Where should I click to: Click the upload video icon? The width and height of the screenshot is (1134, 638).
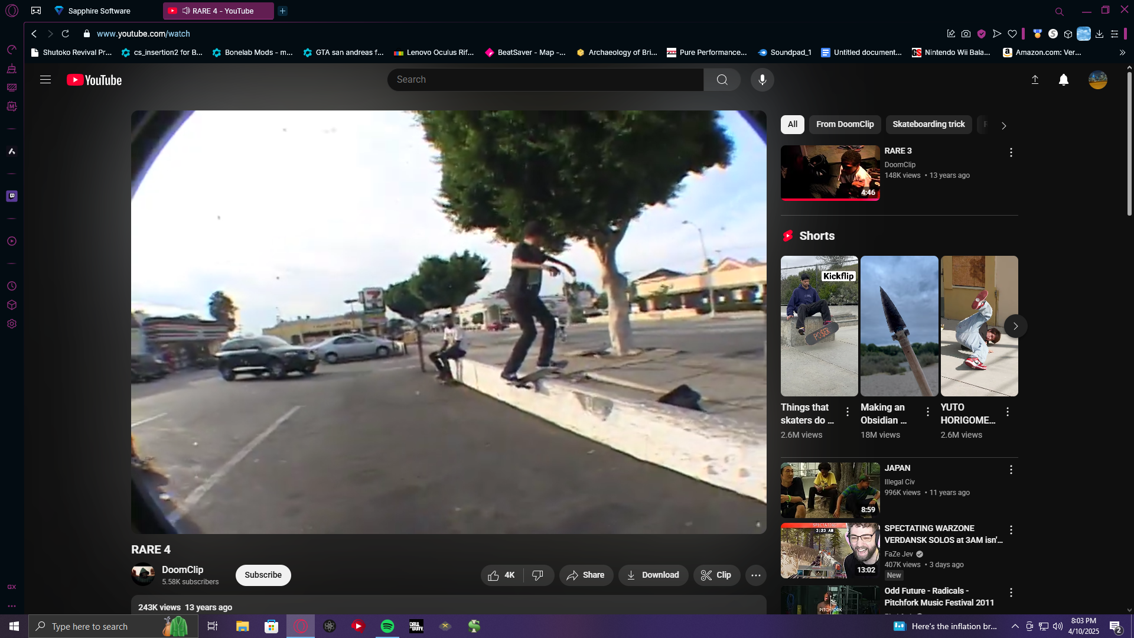[1035, 80]
